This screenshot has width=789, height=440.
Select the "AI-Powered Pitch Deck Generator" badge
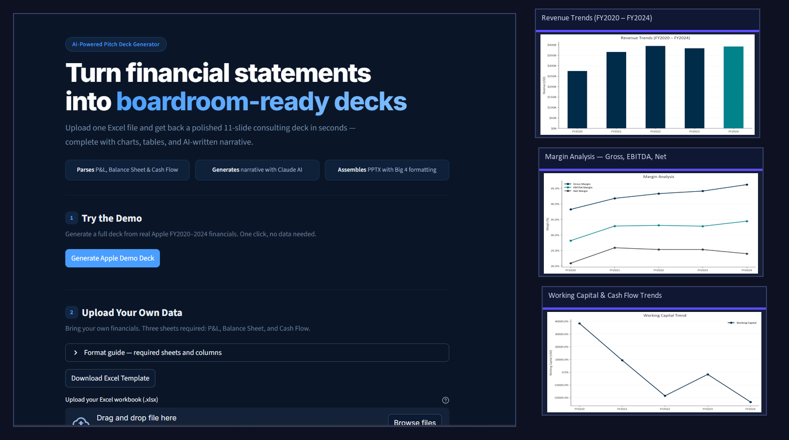(x=116, y=44)
